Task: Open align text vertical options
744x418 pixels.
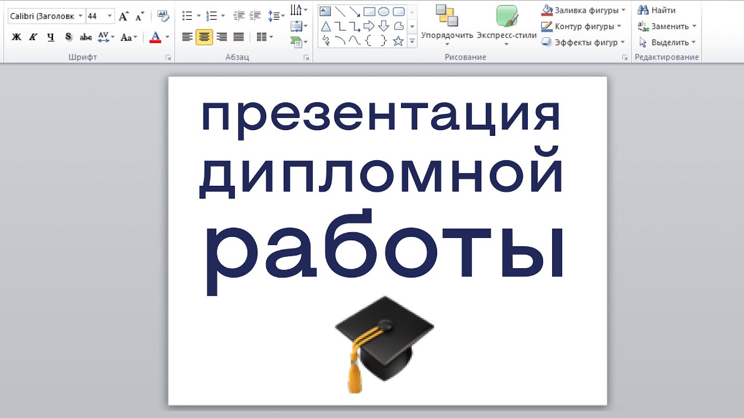Action: (x=298, y=26)
